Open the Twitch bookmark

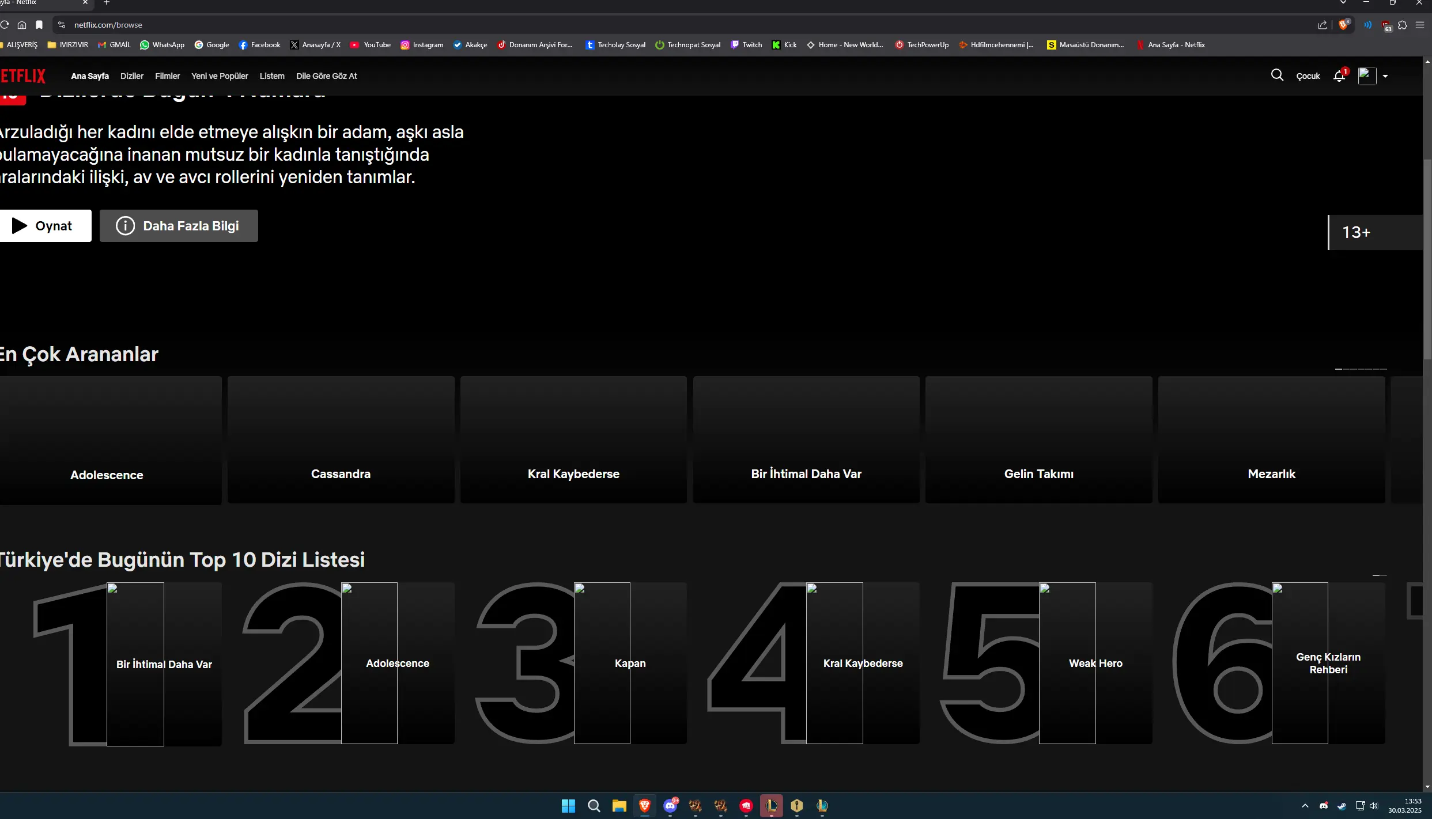pyautogui.click(x=746, y=45)
